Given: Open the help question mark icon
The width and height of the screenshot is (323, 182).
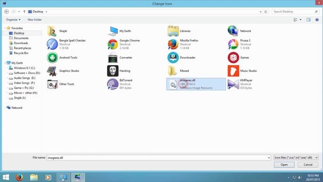Looking at the screenshot, I should click(x=317, y=20).
